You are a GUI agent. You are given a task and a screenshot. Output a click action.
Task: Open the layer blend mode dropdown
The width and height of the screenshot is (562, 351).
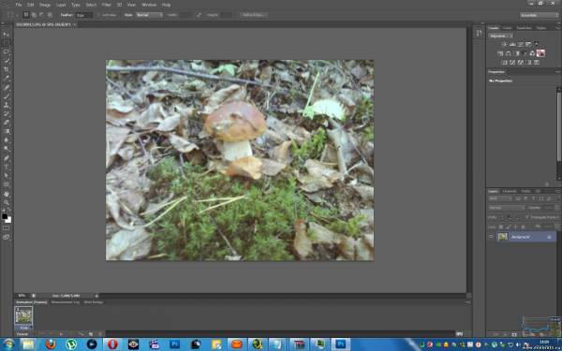tap(506, 208)
